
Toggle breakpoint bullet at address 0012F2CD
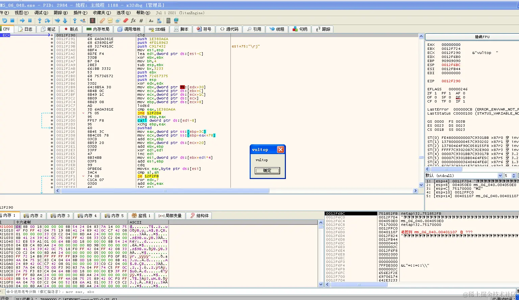coord(52,113)
